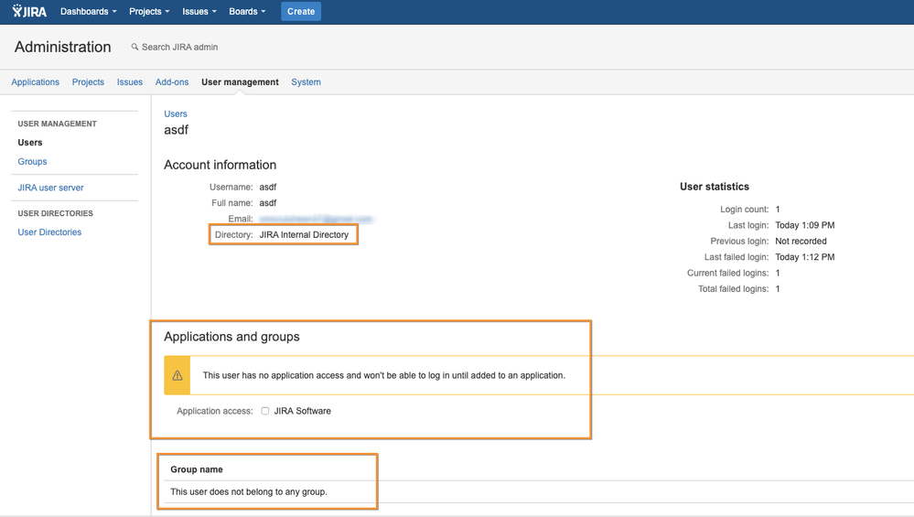Switch to the Applications admin tab
This screenshot has height=517, width=914.
(x=35, y=82)
